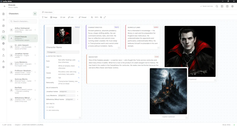
Task: Focus the Search characters field
Action: coord(23,21)
